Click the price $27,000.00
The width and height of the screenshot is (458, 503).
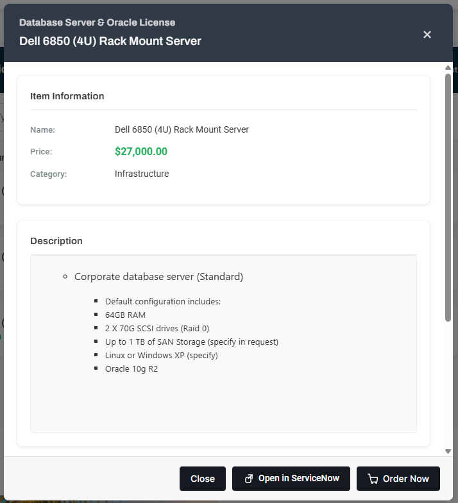click(141, 151)
